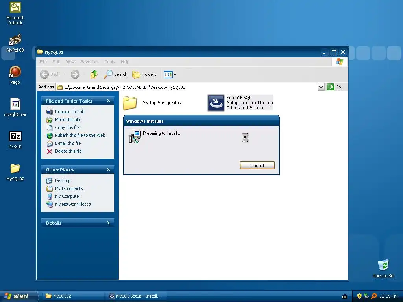Select the mysql32.rar archive on desktop
Viewport: 403px width, 302px height.
[15, 108]
